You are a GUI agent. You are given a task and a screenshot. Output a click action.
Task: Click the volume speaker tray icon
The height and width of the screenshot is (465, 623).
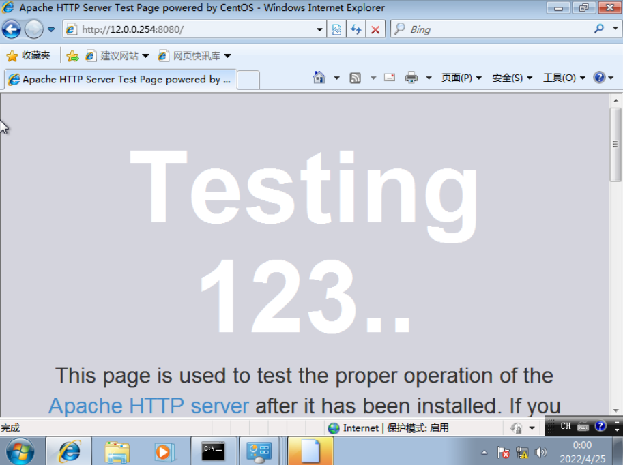[x=540, y=452]
